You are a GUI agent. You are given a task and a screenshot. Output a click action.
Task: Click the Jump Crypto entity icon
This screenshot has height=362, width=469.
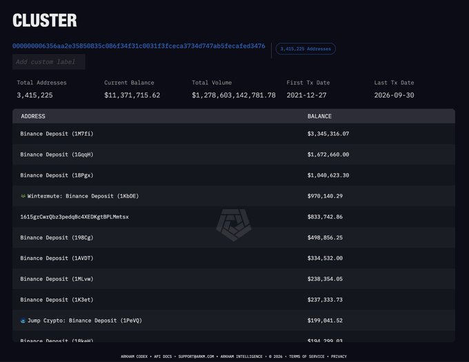click(x=23, y=321)
